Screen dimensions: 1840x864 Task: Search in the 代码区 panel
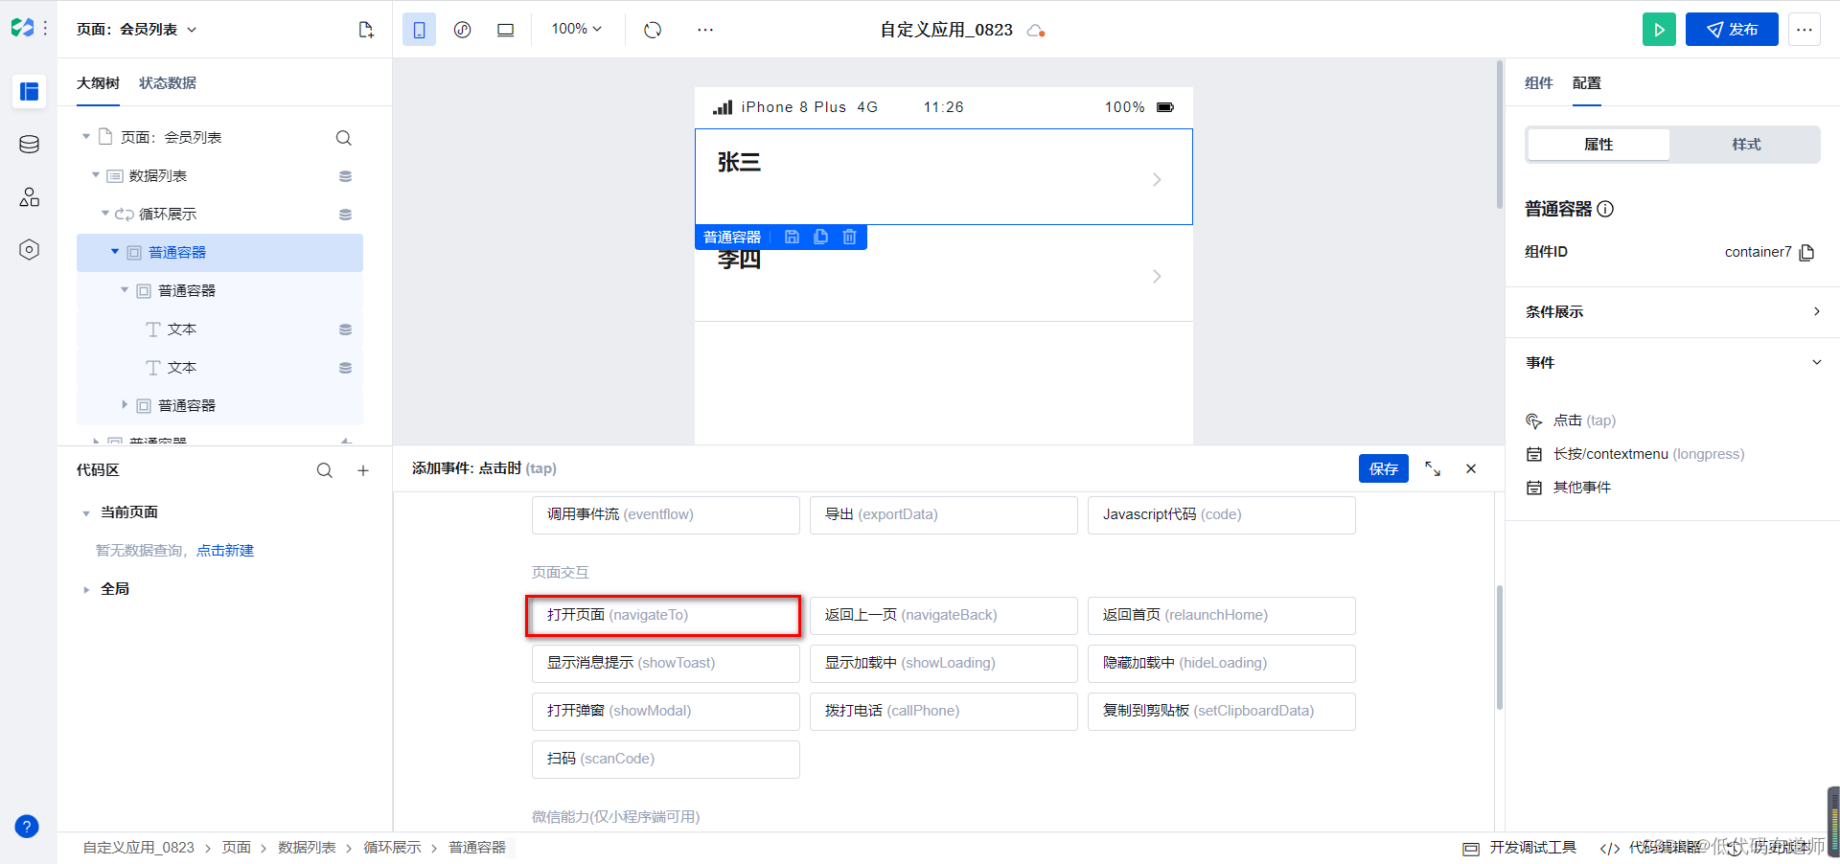325,470
